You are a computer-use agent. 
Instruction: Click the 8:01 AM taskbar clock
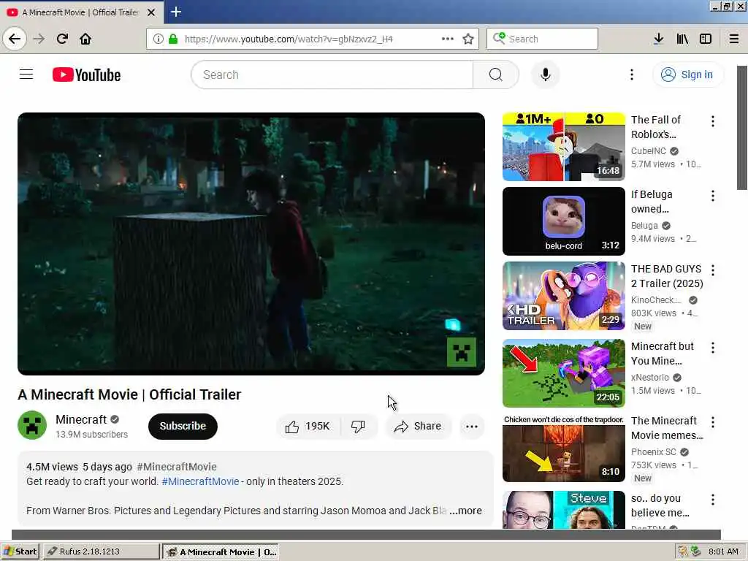(723, 552)
